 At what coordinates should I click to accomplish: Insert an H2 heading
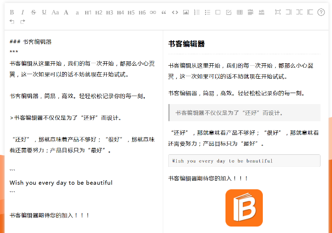(x=99, y=12)
